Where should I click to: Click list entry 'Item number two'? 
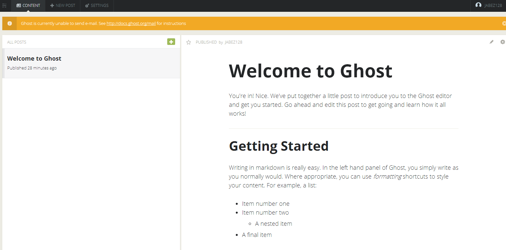coord(265,213)
